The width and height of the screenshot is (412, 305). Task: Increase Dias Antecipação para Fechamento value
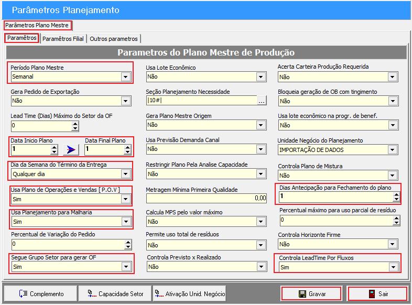click(x=396, y=194)
